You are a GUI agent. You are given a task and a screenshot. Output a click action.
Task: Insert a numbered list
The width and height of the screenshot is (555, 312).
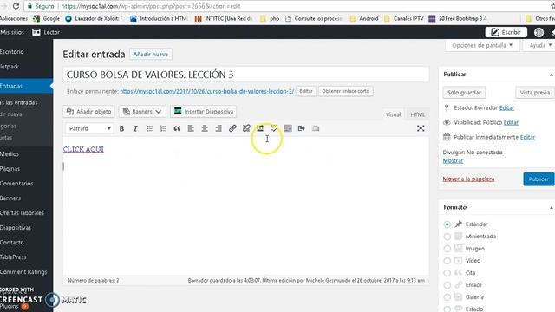coord(163,128)
